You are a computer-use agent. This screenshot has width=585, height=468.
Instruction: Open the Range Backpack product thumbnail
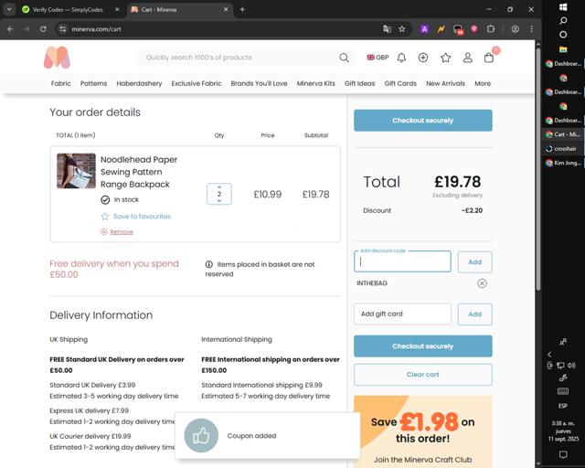pos(76,171)
